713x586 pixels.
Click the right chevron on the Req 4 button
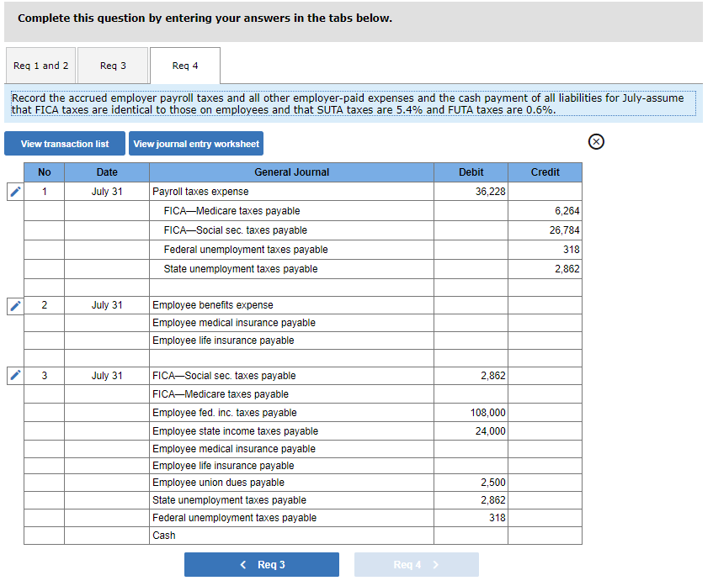point(435,564)
